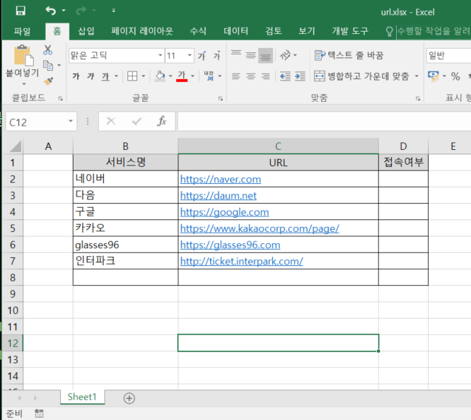Open the Font group dialog launcher
The width and height of the screenshot is (471, 420).
click(221, 98)
